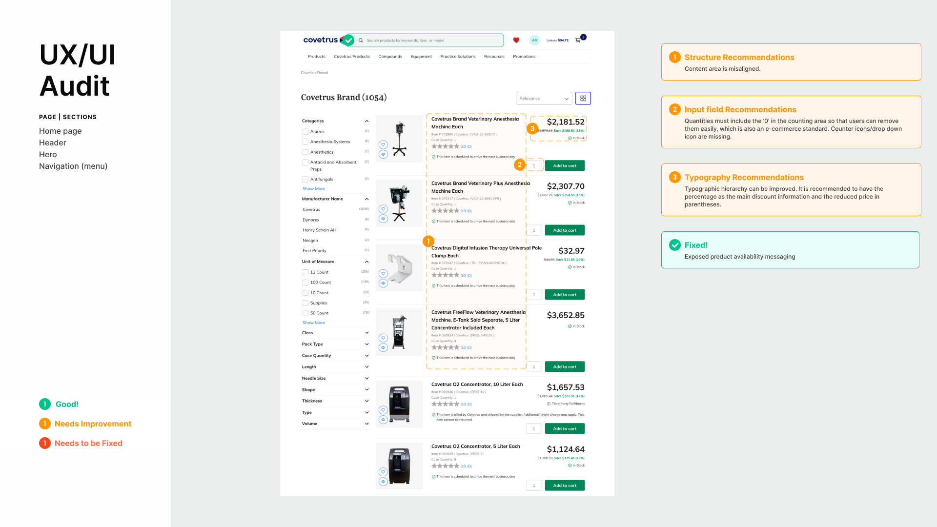The height and width of the screenshot is (527, 937).
Task: Show more Unit of Measure options
Action: 314,323
